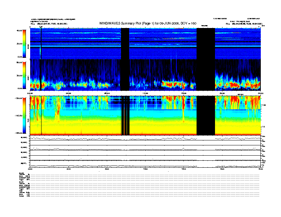Click the TNR heading in bottom status list

(x=21, y=191)
